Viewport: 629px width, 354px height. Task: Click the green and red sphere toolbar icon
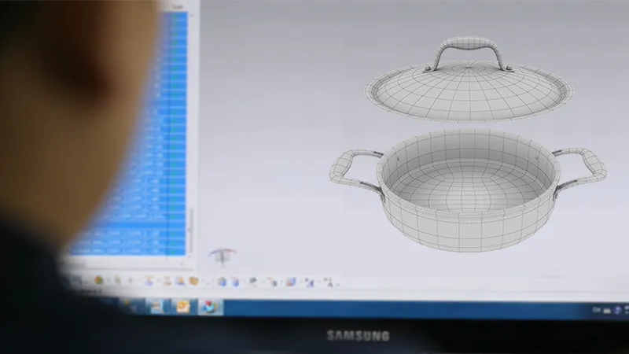click(x=99, y=280)
